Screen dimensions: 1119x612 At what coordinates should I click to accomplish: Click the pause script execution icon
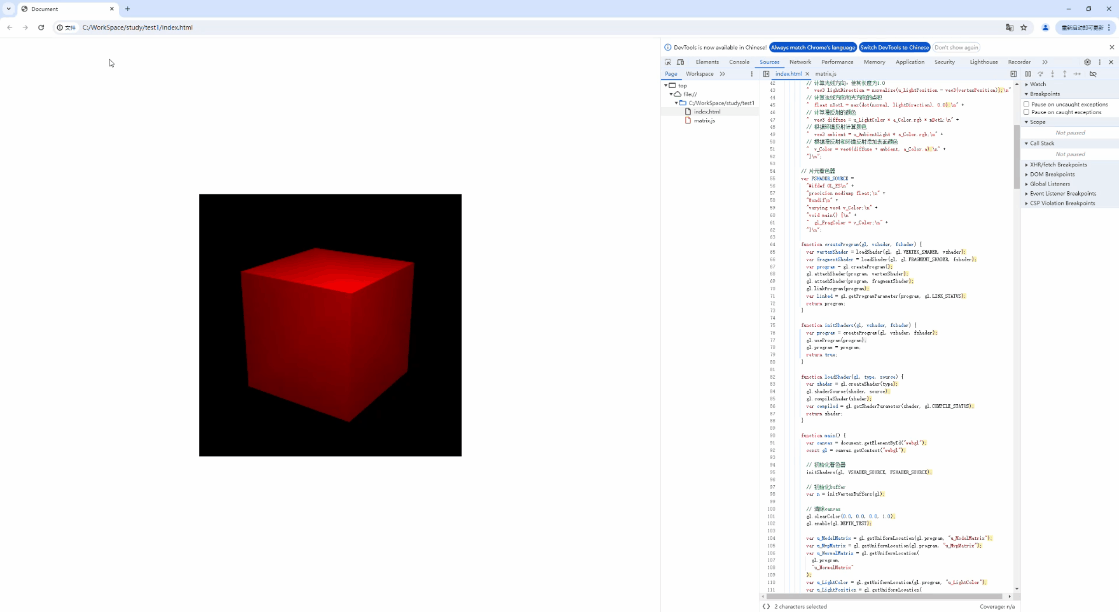[1028, 74]
